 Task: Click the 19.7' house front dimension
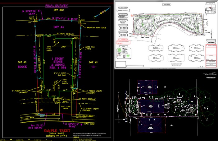point(65,90)
